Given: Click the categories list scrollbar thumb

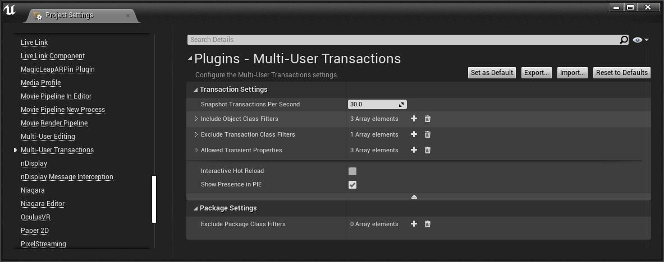Looking at the screenshot, I should (x=154, y=199).
